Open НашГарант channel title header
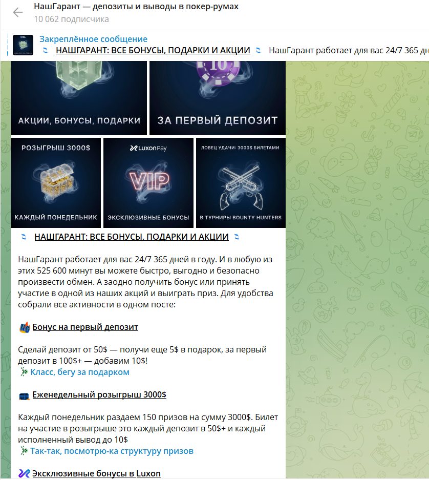This screenshot has height=480, width=429. click(x=136, y=7)
